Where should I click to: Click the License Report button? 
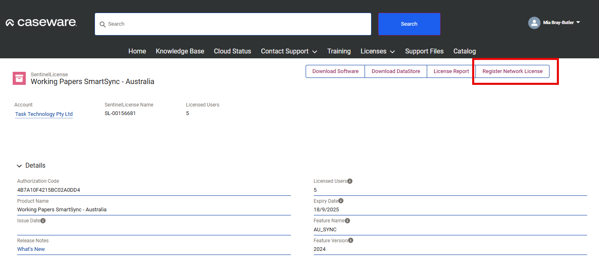pyautogui.click(x=451, y=71)
